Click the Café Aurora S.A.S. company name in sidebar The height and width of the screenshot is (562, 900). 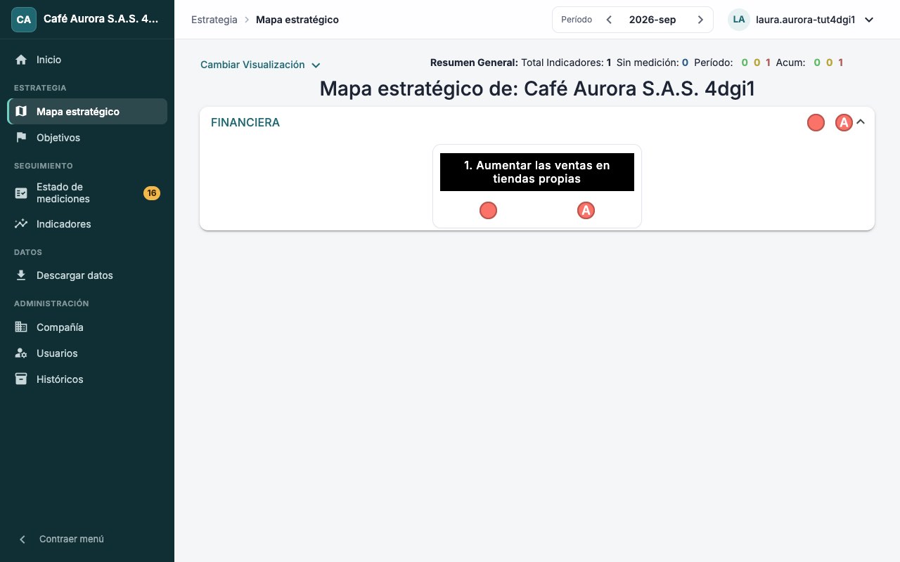[x=101, y=19]
